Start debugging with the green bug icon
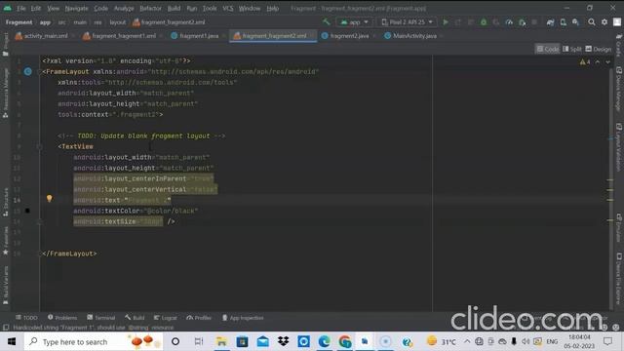The width and height of the screenshot is (624, 351). 484,22
